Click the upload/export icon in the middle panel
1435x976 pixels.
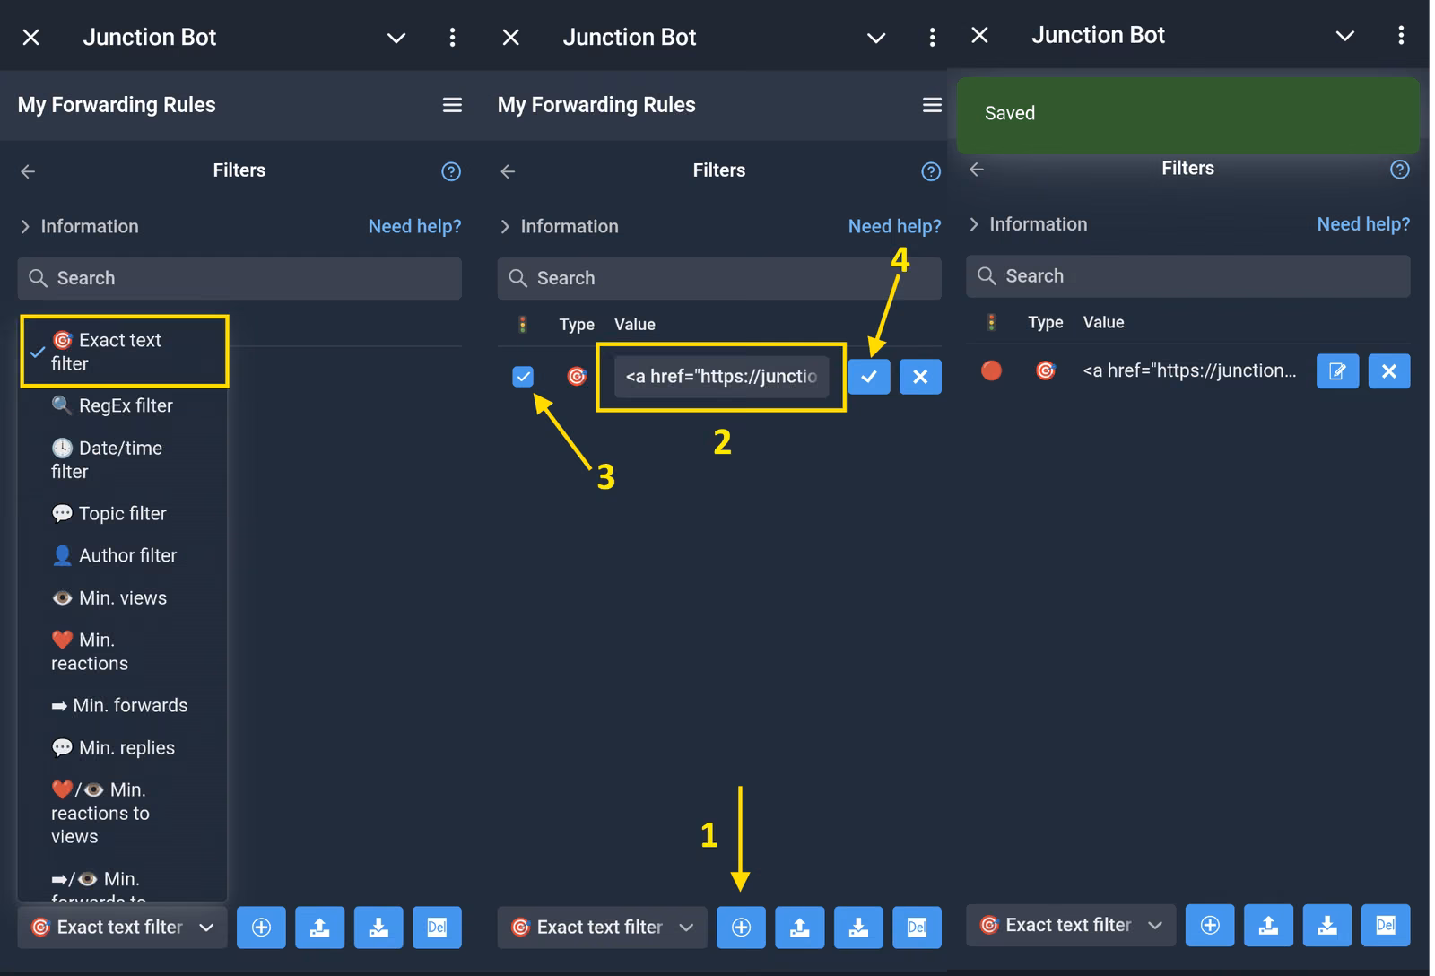click(x=800, y=927)
